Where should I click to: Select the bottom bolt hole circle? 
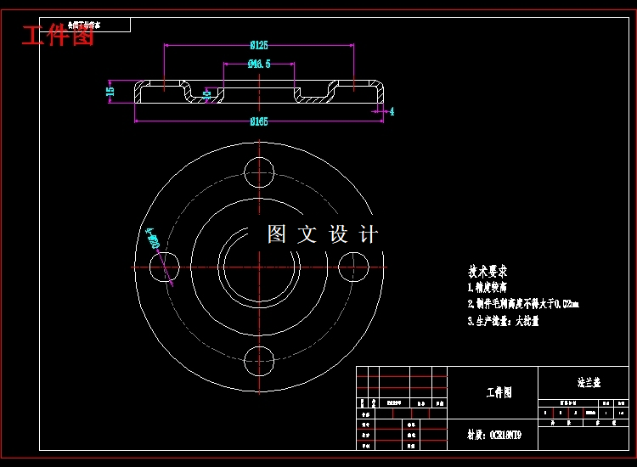[x=259, y=361]
